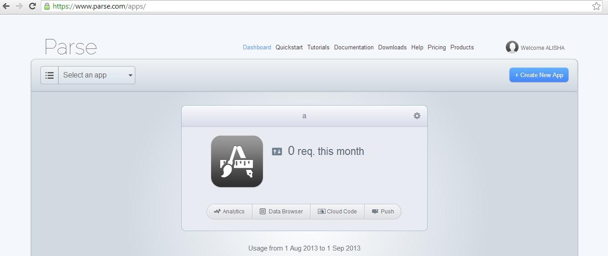Open the Tutorials nav link
This screenshot has height=256, width=608.
point(318,47)
